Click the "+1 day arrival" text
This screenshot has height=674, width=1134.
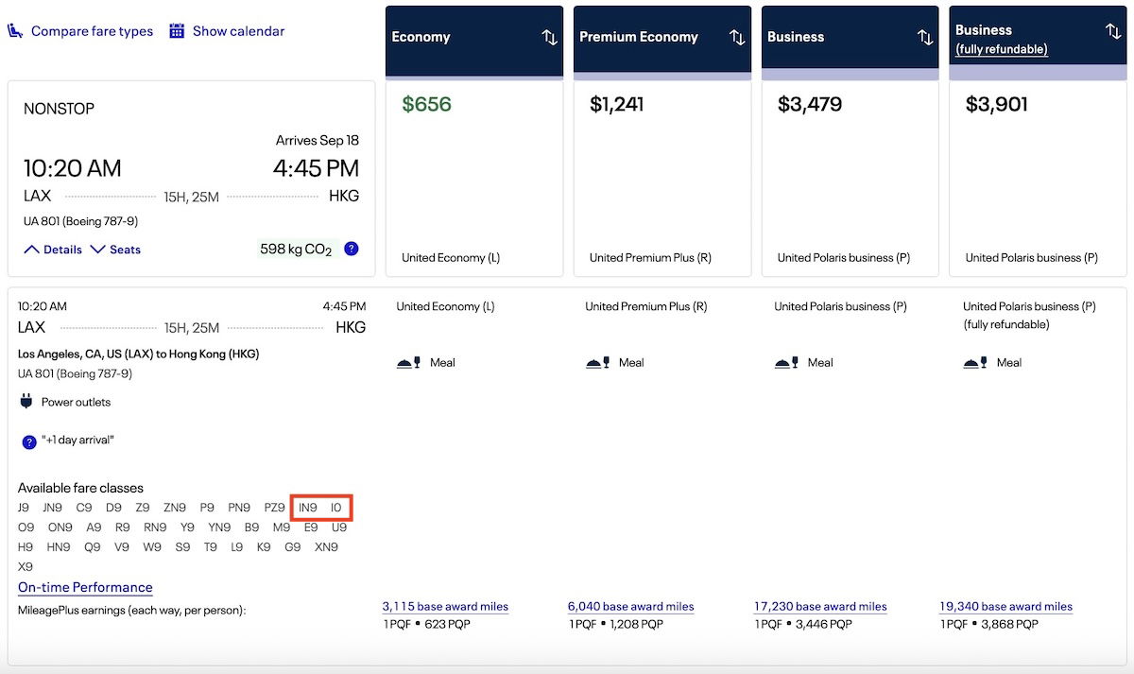77,441
